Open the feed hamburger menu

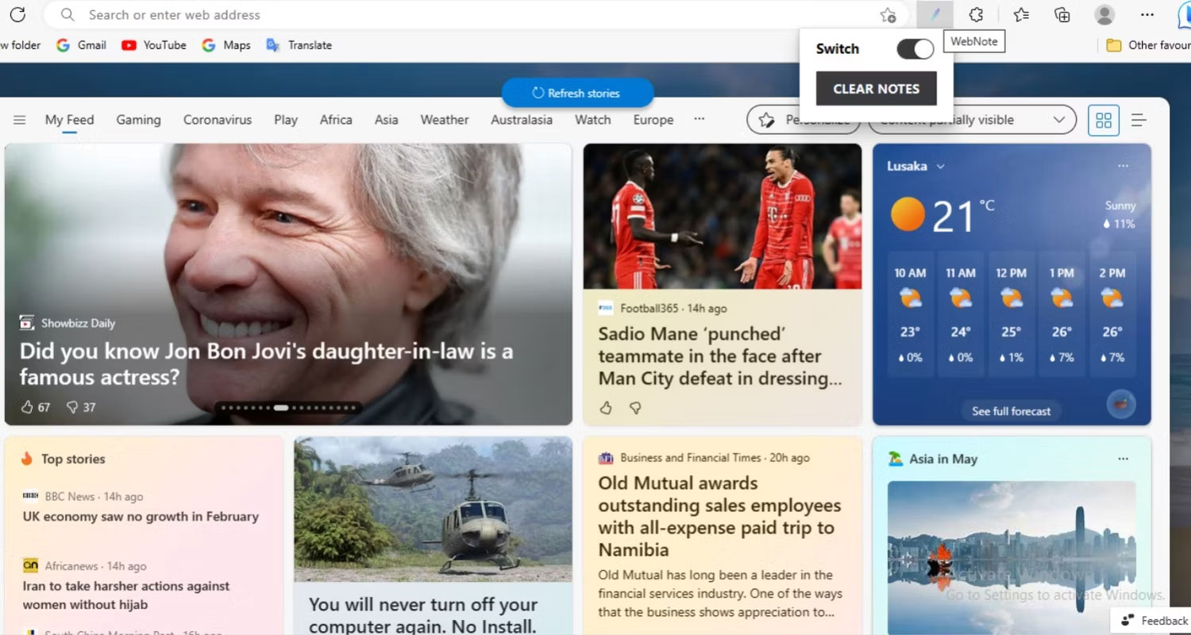(x=20, y=120)
